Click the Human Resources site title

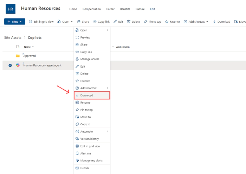pos(41,8)
